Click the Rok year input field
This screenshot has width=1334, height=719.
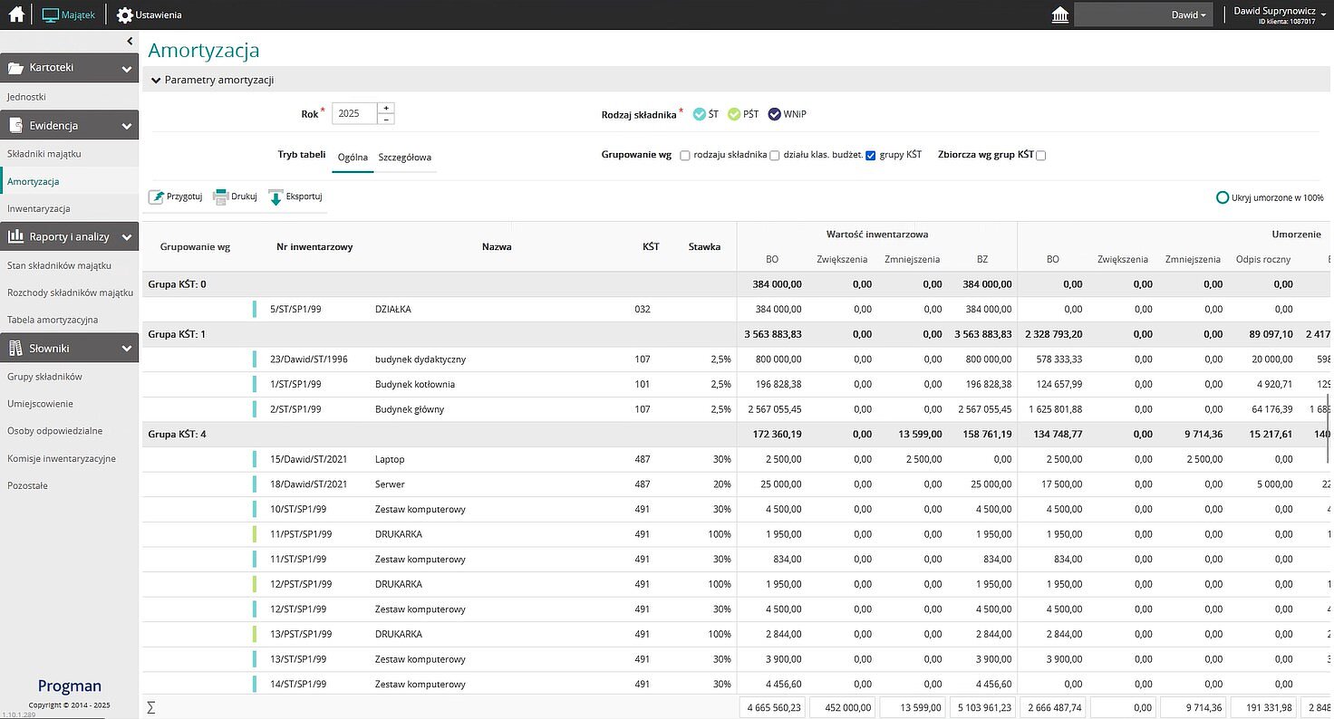(353, 114)
